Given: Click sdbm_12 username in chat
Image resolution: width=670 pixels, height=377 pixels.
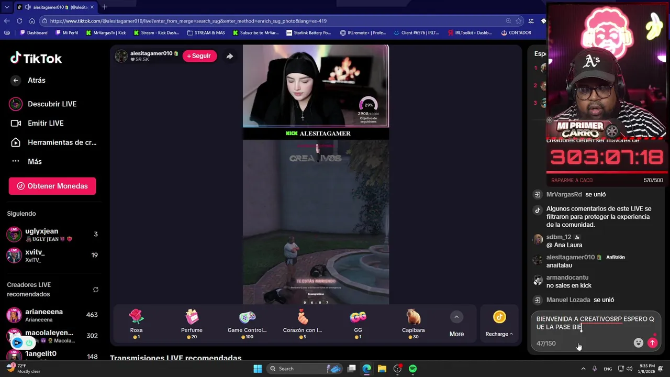Looking at the screenshot, I should (559, 237).
